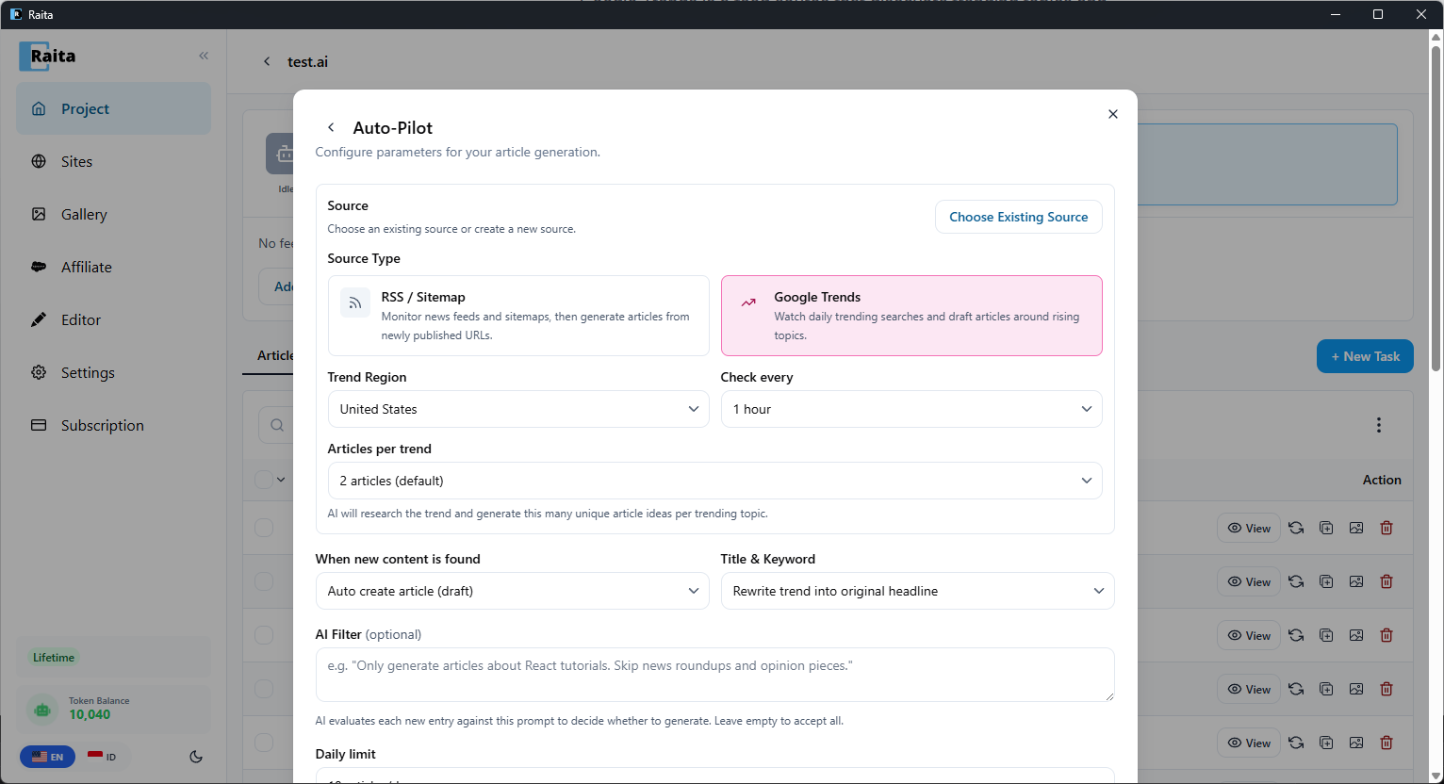This screenshot has height=784, width=1444.
Task: Click the vertical scrollbar thumb
Action: pyautogui.click(x=1436, y=207)
